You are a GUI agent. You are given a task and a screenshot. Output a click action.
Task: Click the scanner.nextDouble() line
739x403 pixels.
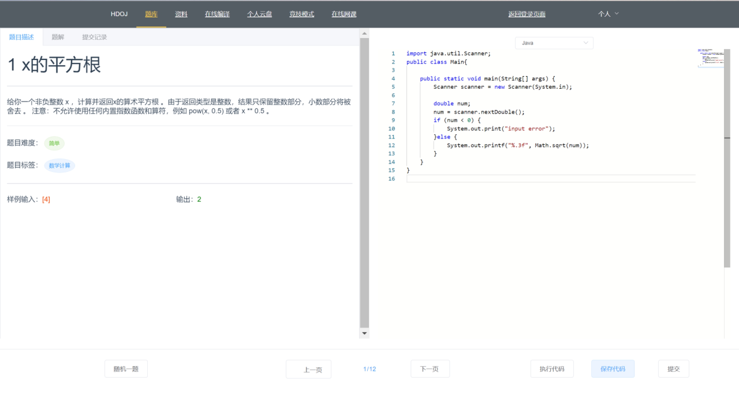coord(479,112)
